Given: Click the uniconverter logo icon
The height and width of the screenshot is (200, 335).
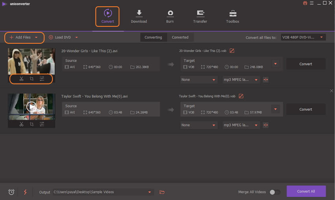Looking at the screenshot, I should (x=4, y=4).
